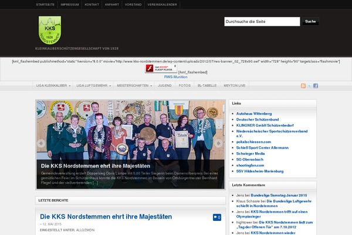Viewport: 352px width, 235px height.
Task: Open Schwieger Media link
Action: point(251,153)
